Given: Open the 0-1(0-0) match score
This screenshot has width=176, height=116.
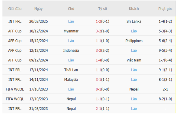Looking at the screenshot, I should [x=102, y=89].
